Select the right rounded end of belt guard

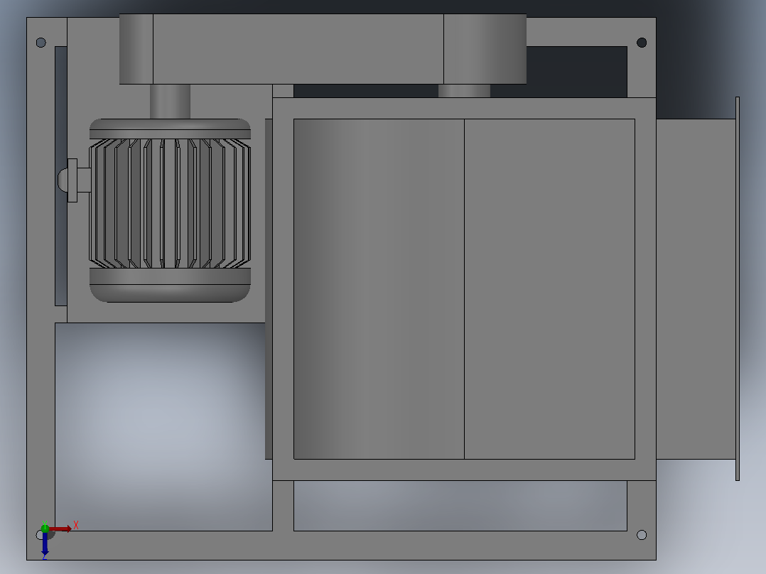[x=485, y=49]
